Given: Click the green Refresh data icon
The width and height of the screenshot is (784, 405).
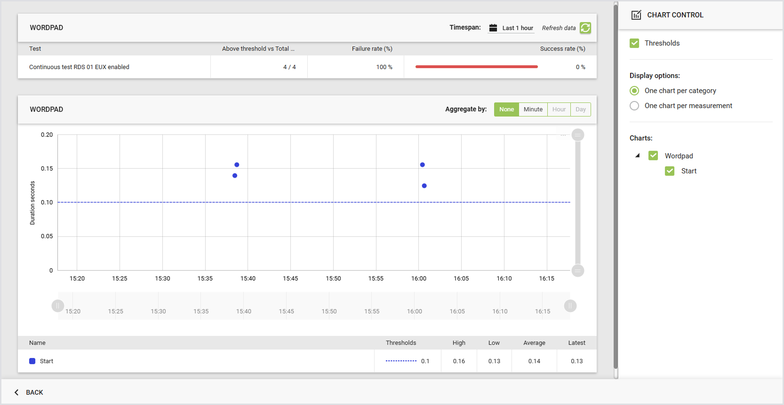Looking at the screenshot, I should (585, 28).
